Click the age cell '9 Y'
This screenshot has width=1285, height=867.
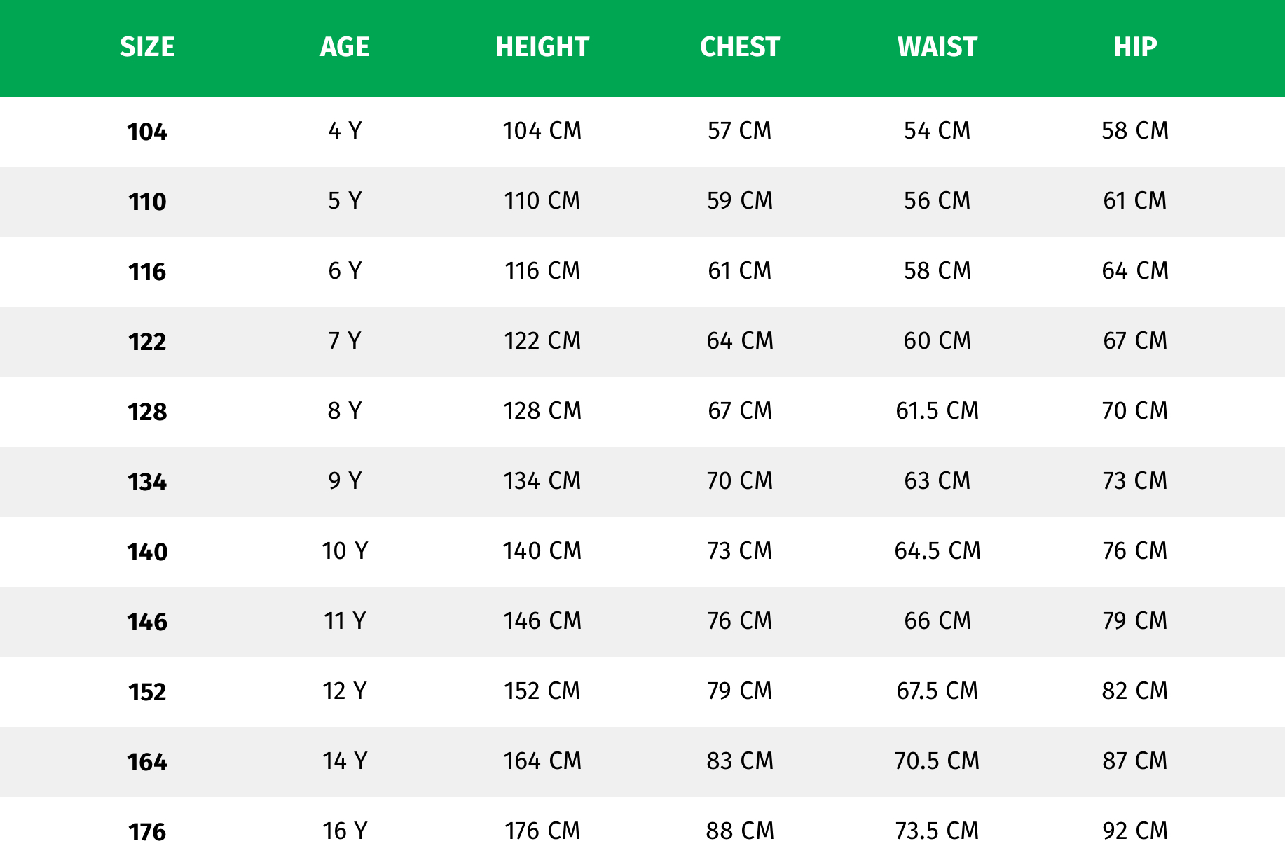point(345,480)
